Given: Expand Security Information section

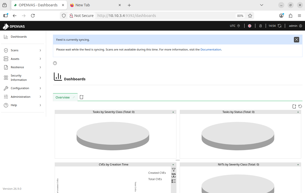Looking at the screenshot, I should (22, 78).
